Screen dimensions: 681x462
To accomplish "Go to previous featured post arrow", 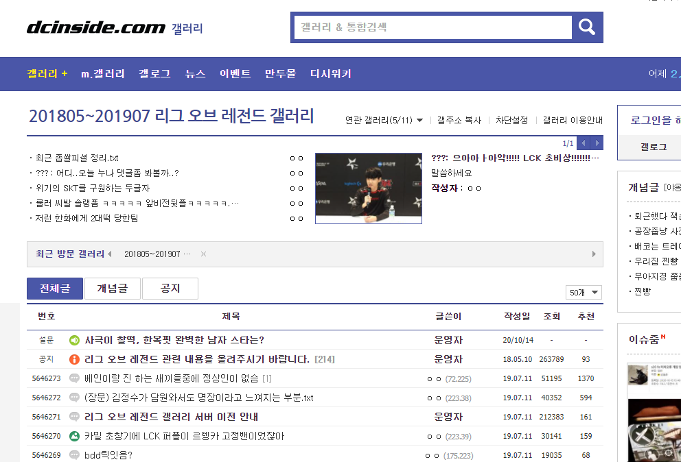I will [x=584, y=143].
